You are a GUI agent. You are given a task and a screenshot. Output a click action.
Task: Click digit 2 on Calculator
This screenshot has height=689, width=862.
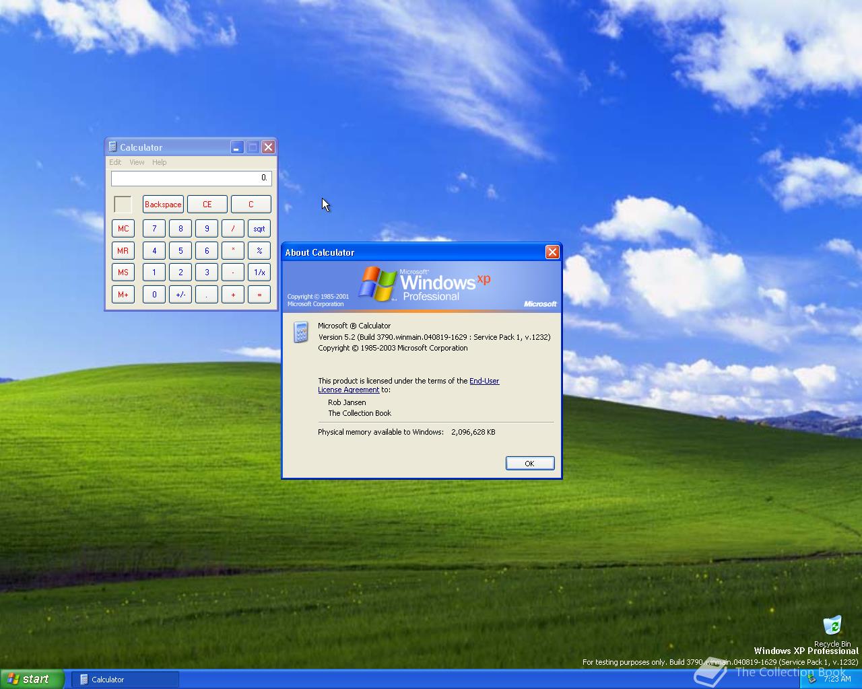point(180,273)
